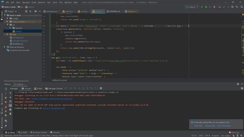Toggle Project tool window from left stripe
The width and height of the screenshot is (244, 137).
pyautogui.click(x=2, y=15)
